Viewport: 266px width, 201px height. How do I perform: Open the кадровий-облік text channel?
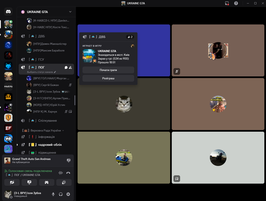(46, 145)
